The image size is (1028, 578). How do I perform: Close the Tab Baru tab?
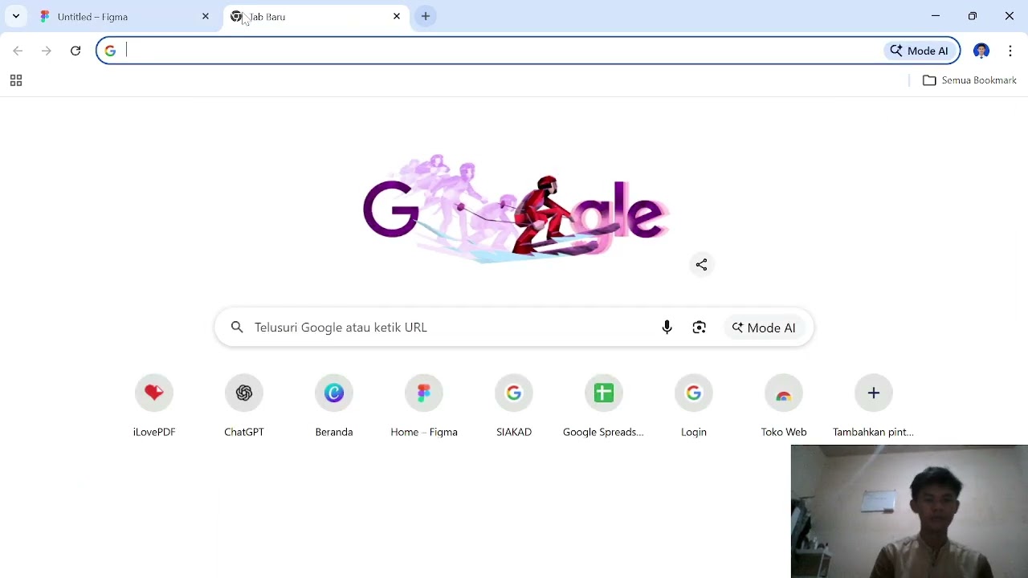tap(397, 16)
